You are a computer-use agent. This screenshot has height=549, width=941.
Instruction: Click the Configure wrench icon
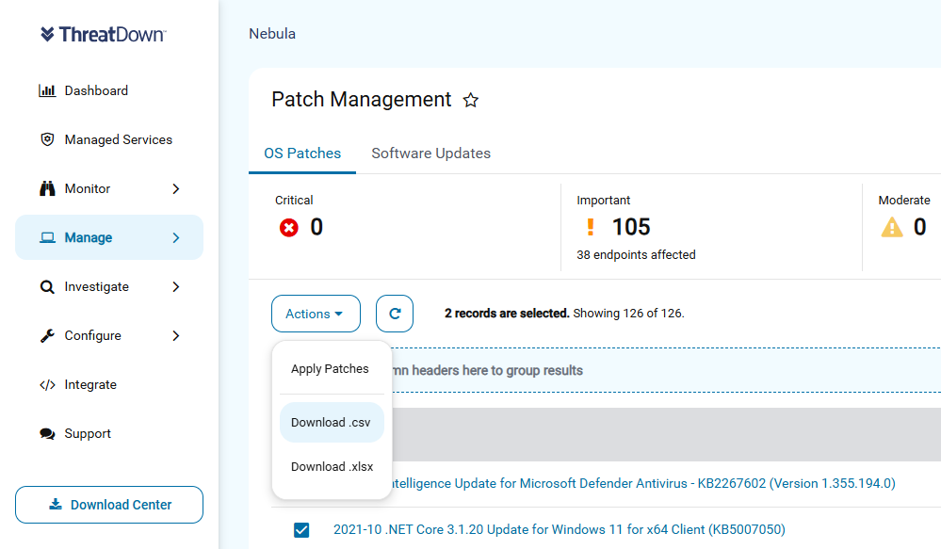[x=47, y=335]
